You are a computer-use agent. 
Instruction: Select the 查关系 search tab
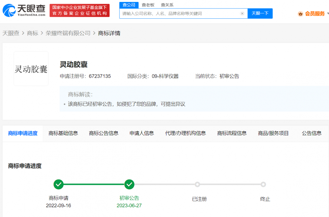click(x=167, y=5)
